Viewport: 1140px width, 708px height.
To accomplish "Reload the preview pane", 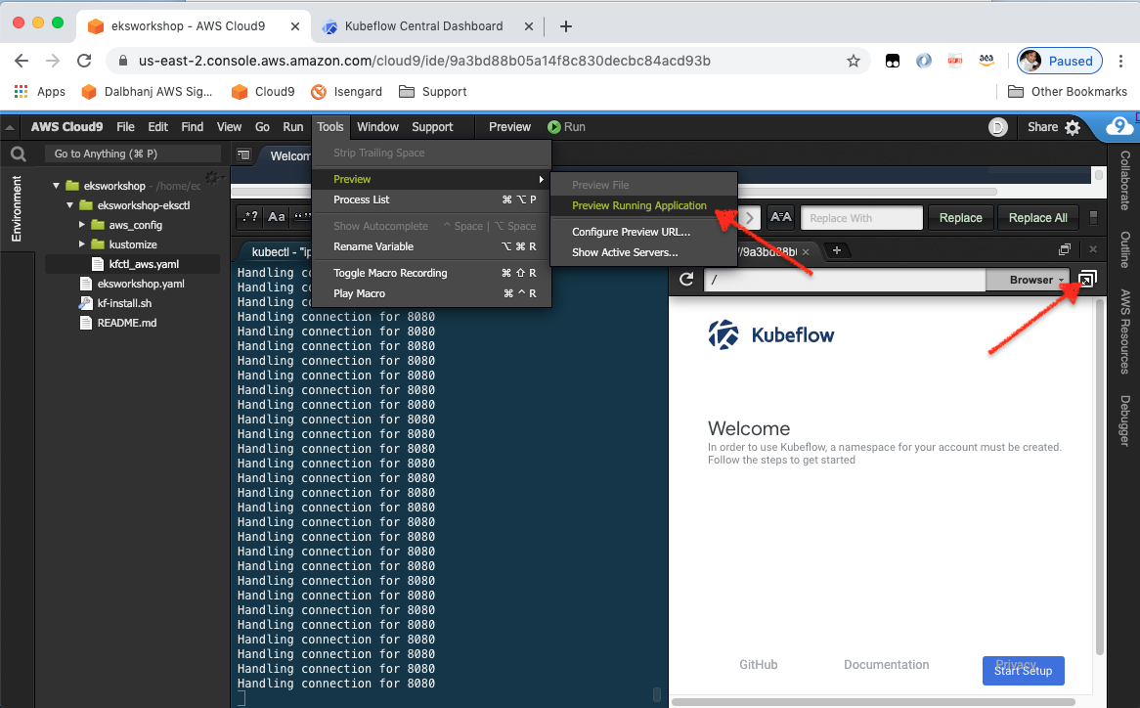I will 686,280.
